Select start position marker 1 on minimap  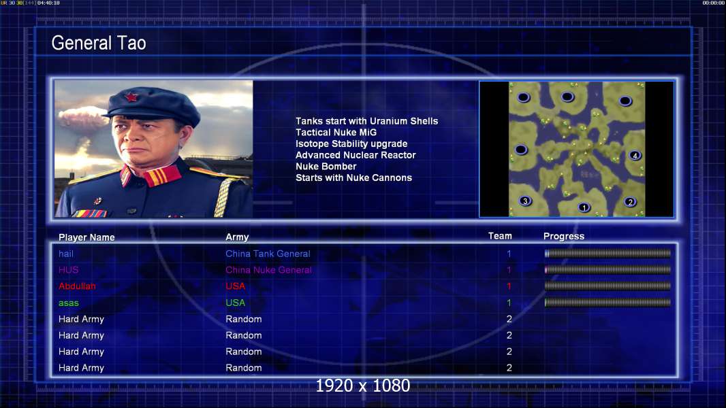pyautogui.click(x=584, y=207)
